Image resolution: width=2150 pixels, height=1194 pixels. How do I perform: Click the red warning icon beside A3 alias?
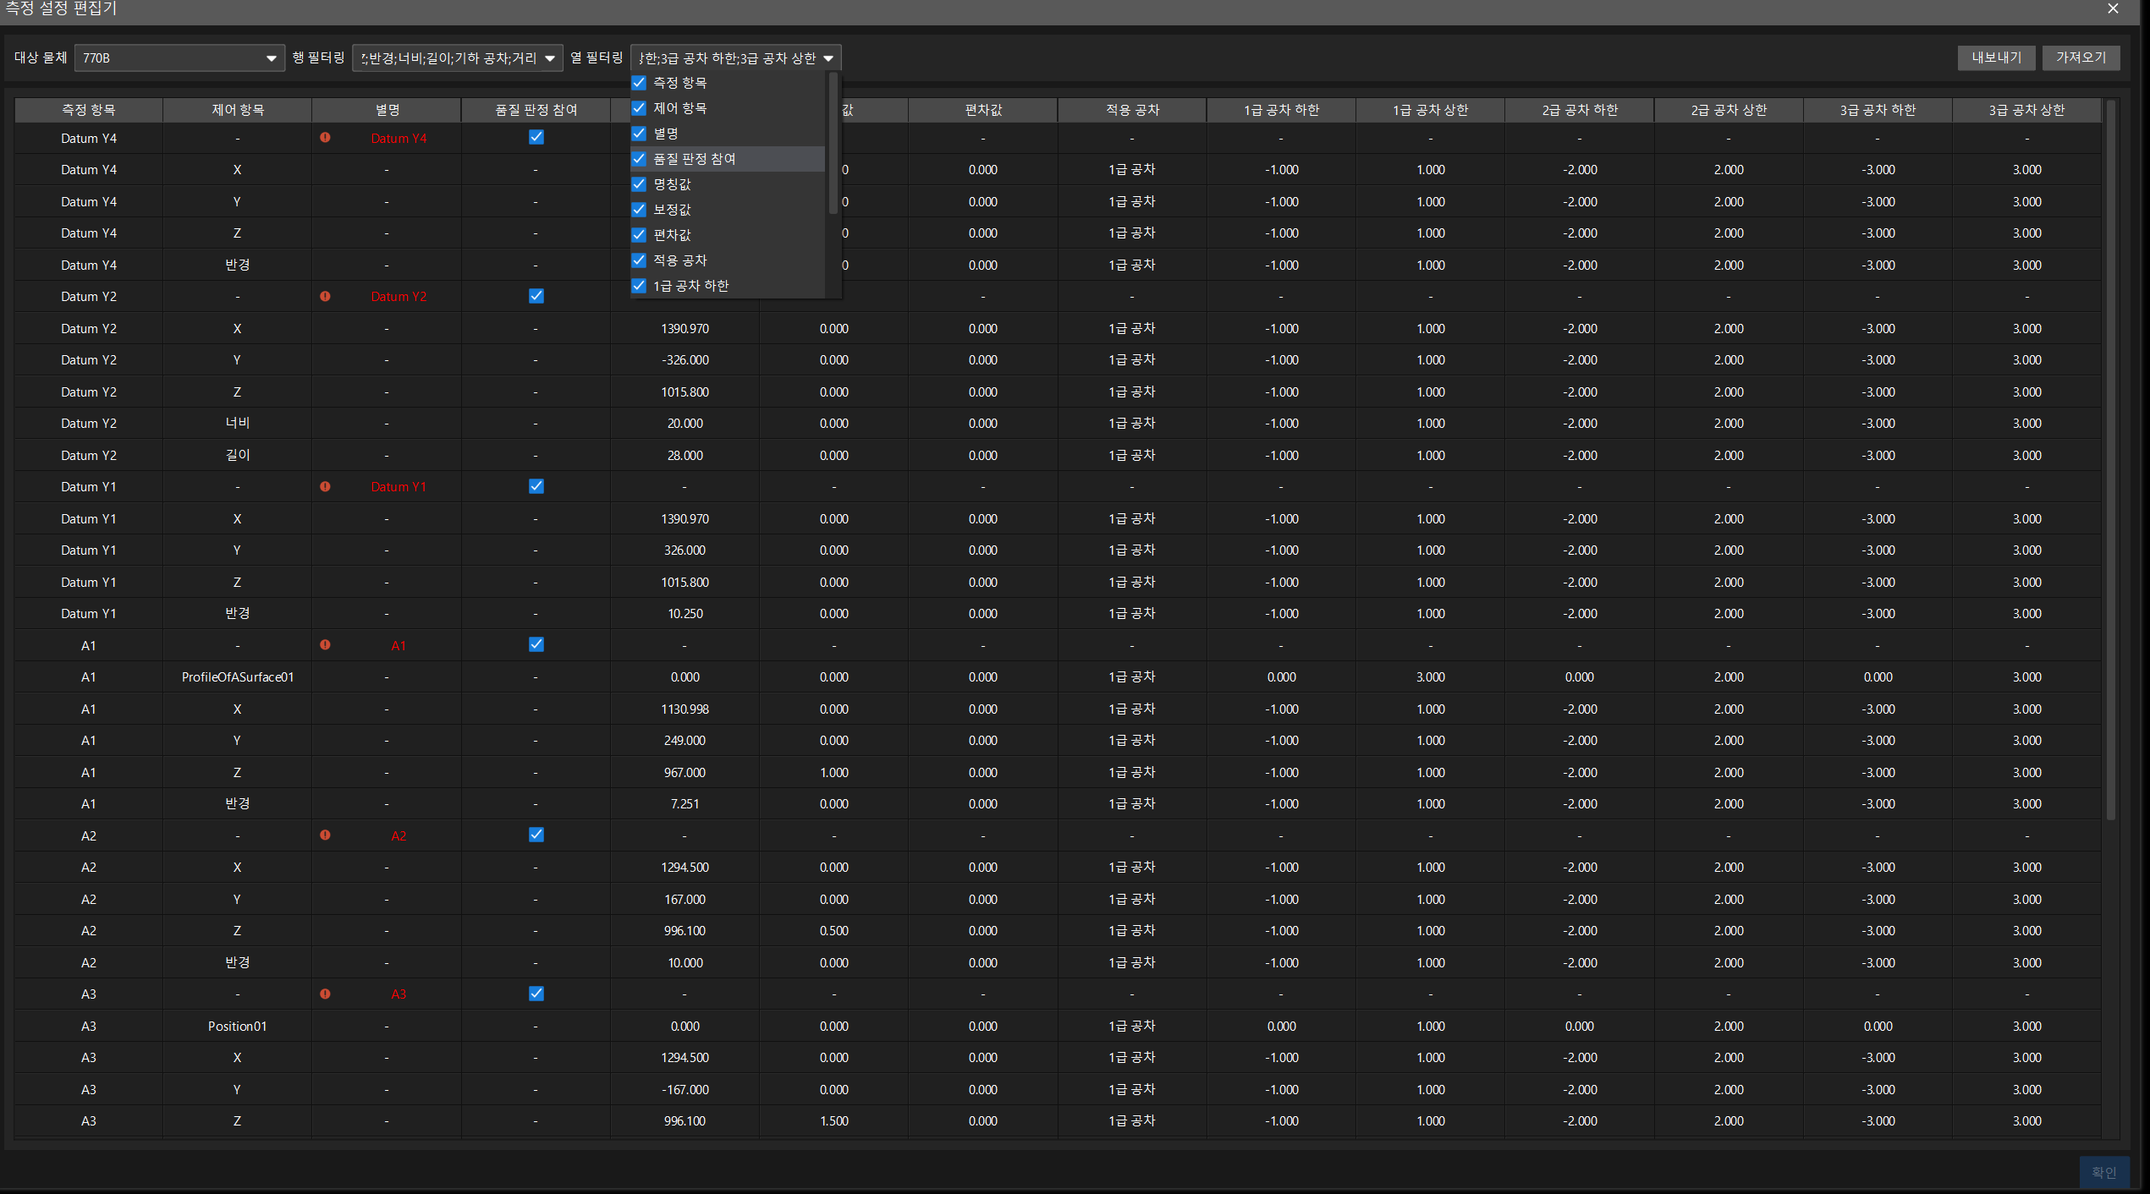tap(325, 994)
